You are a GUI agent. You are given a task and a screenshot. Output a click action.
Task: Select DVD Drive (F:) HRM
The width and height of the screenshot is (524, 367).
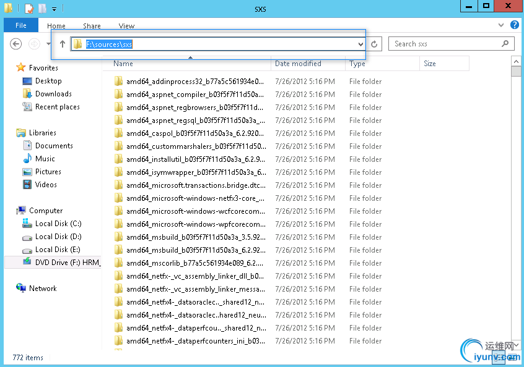(53, 263)
